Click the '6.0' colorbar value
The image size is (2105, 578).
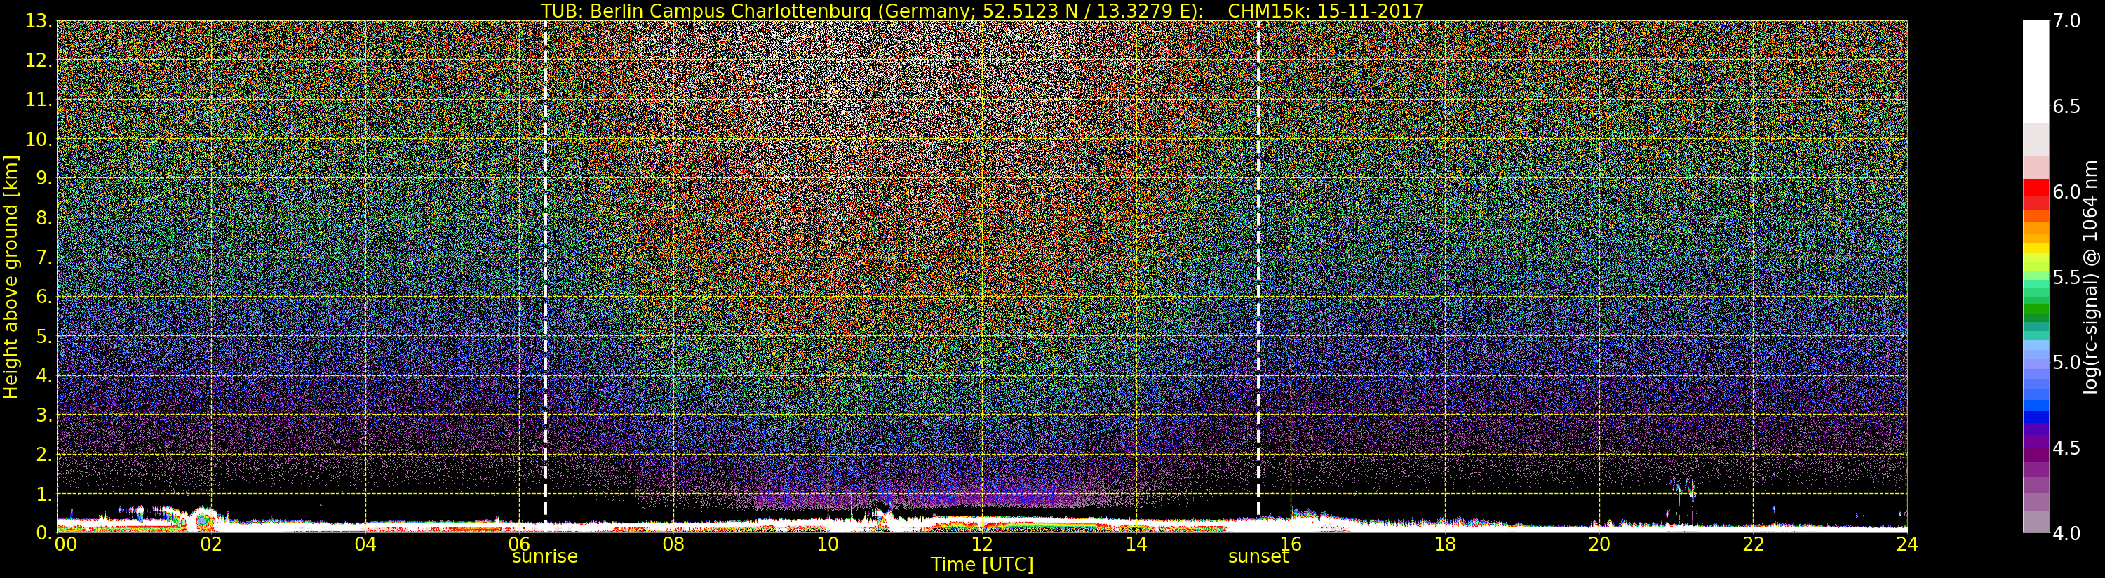coord(2066,191)
